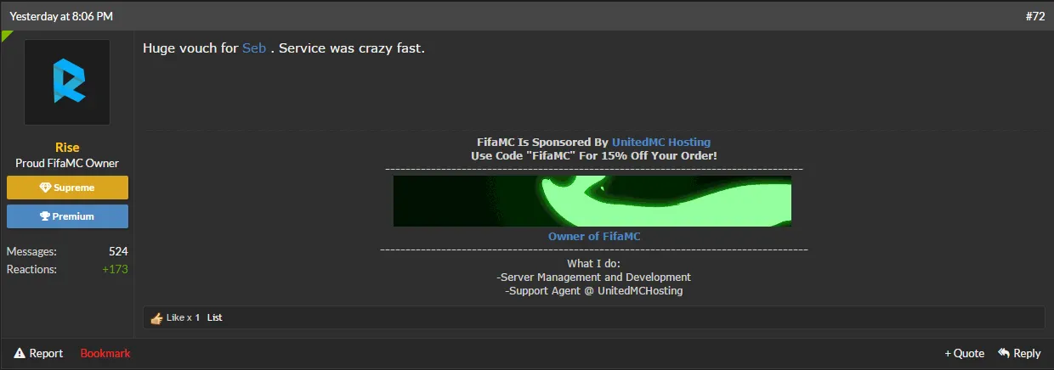Open the Rise username profile link

point(67,148)
